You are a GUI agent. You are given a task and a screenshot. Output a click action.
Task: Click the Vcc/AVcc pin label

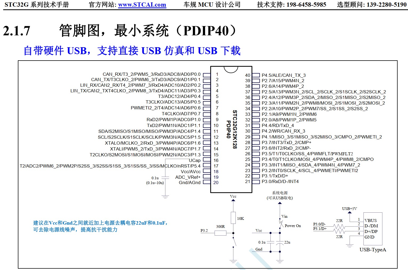(191, 172)
